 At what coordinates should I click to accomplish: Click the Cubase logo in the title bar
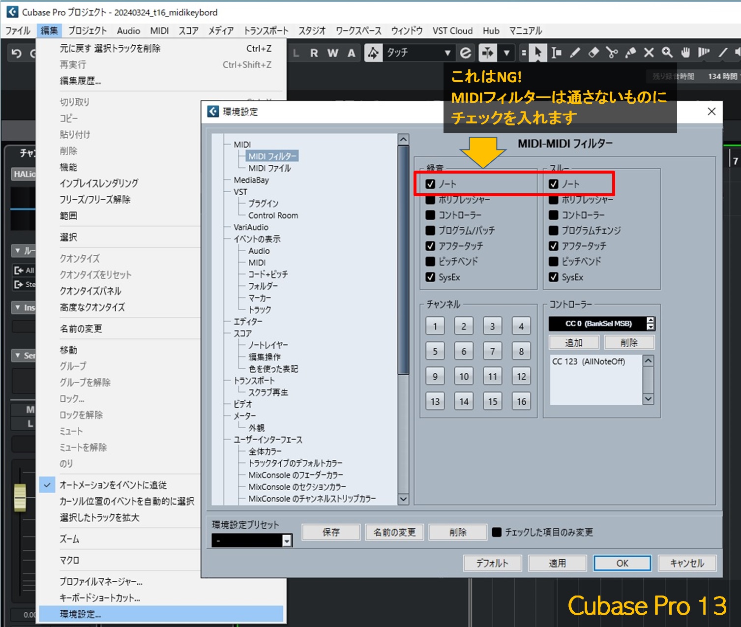12,12
